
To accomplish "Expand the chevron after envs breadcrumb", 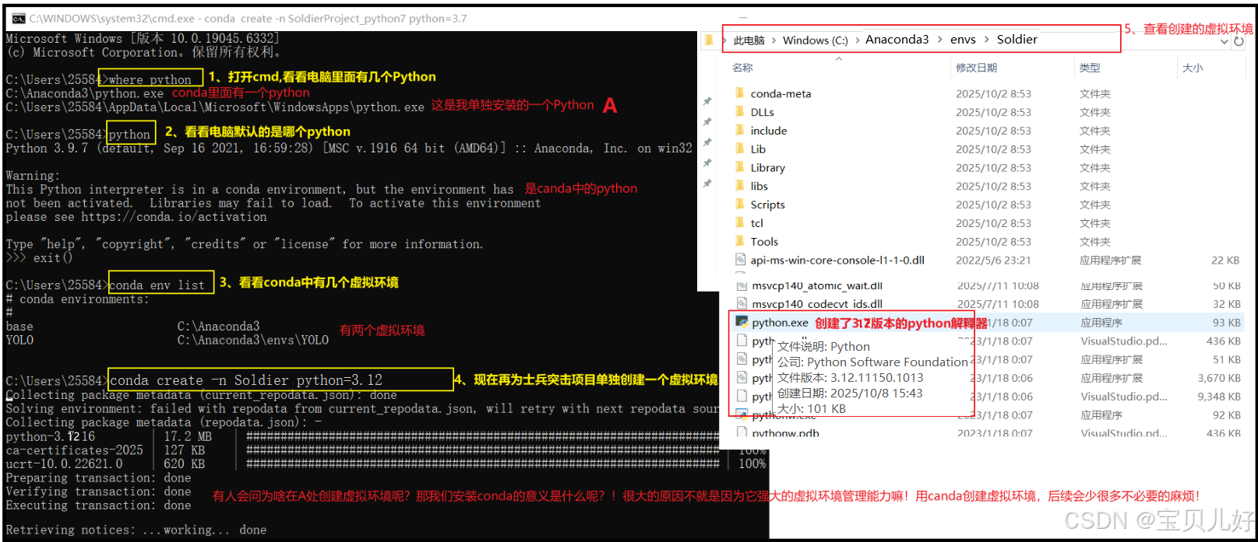I will (987, 40).
